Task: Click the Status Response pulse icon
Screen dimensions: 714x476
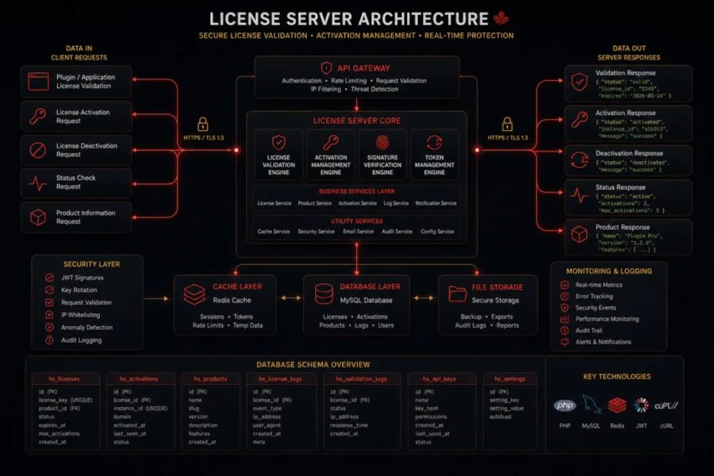Action: pos(579,196)
